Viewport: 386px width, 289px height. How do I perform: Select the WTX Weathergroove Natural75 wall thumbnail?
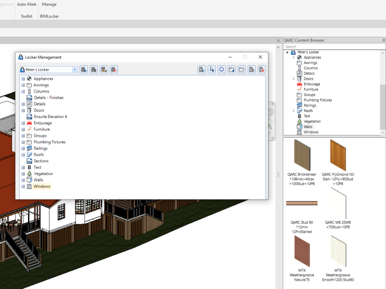(302, 252)
